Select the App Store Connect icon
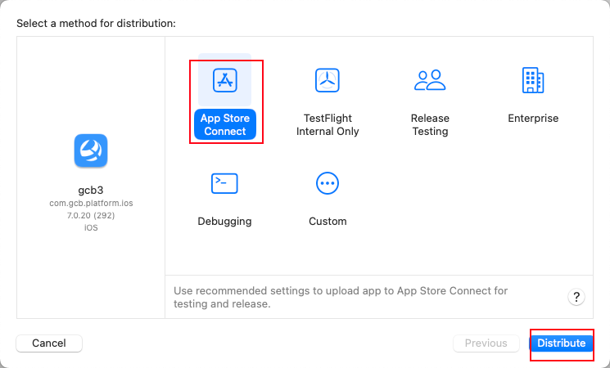Screen dimensions: 610x368 [x=225, y=80]
